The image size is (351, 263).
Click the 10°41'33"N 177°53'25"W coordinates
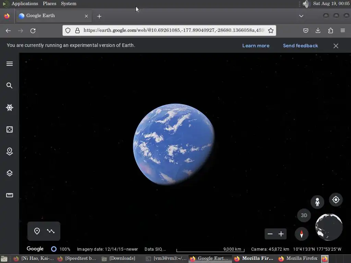pyautogui.click(x=317, y=249)
